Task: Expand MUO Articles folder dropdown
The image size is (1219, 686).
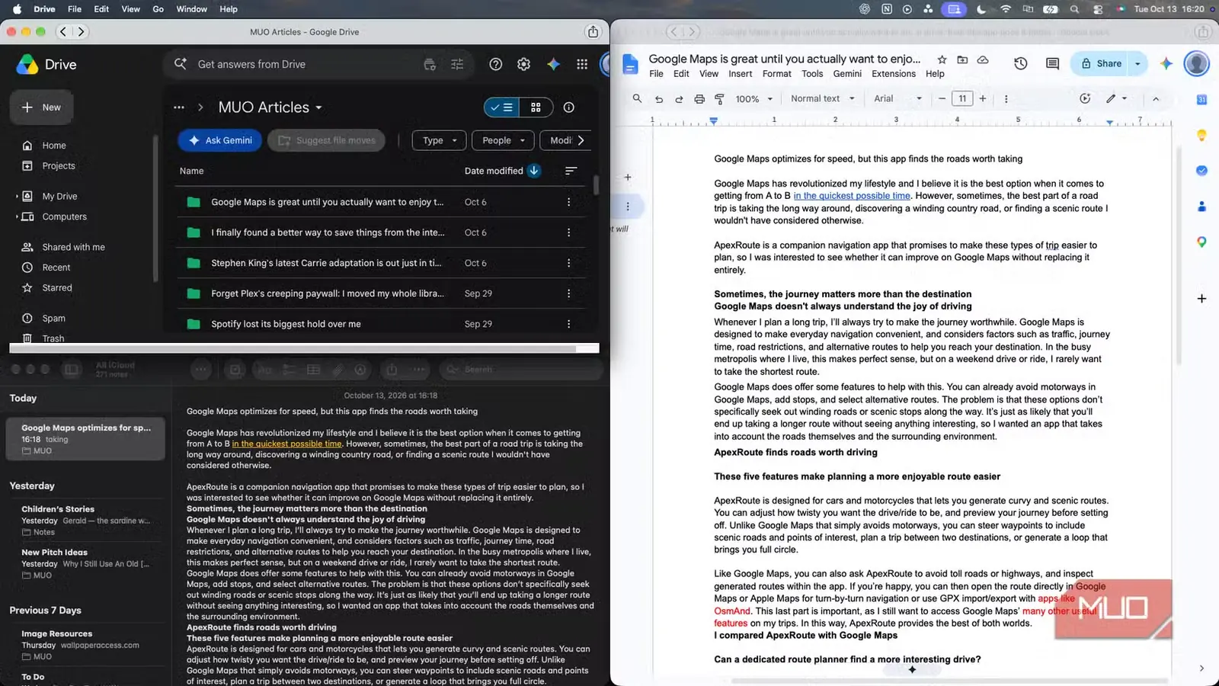Action: coord(318,108)
